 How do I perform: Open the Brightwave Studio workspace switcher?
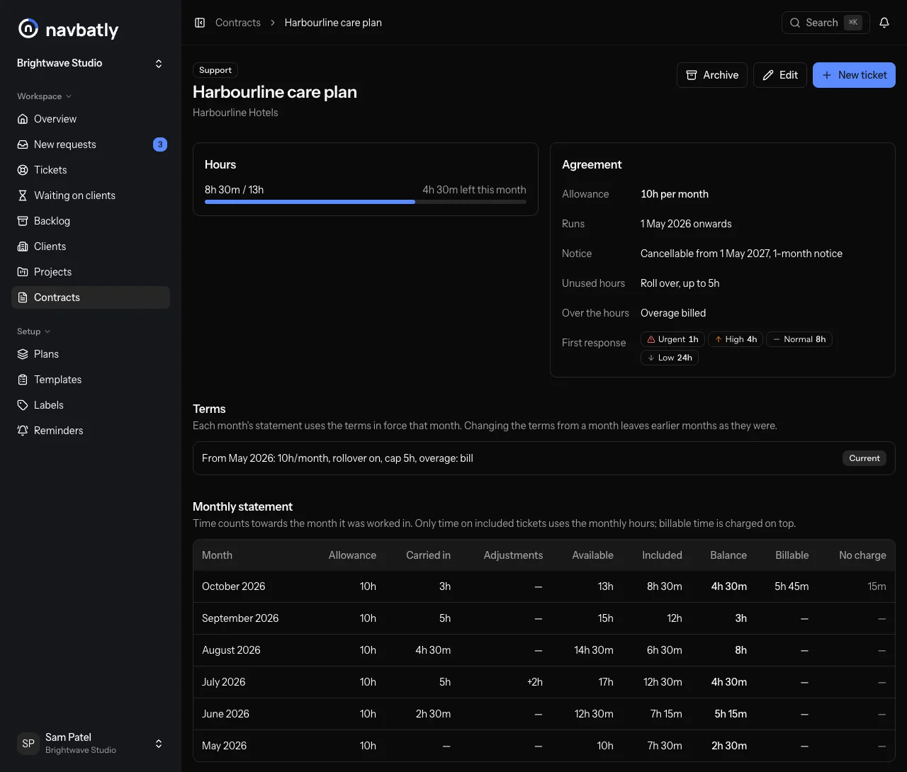(x=91, y=64)
